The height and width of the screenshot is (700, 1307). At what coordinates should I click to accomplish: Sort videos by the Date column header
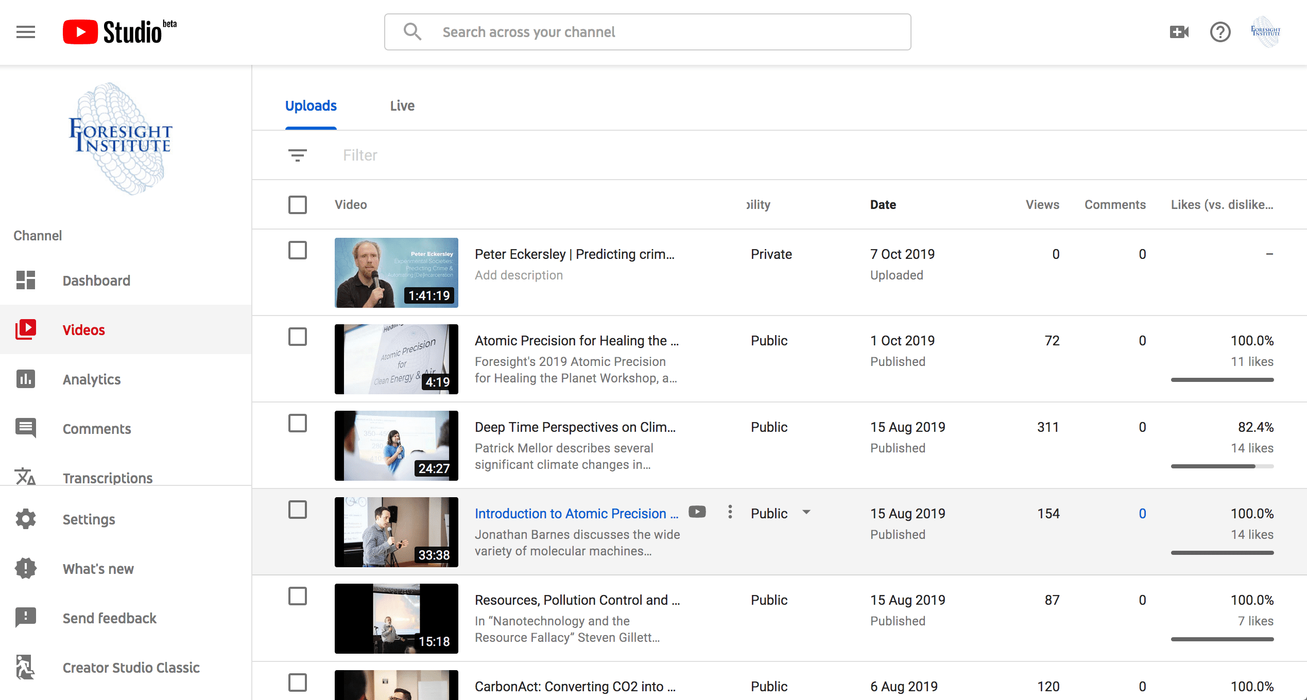883,204
